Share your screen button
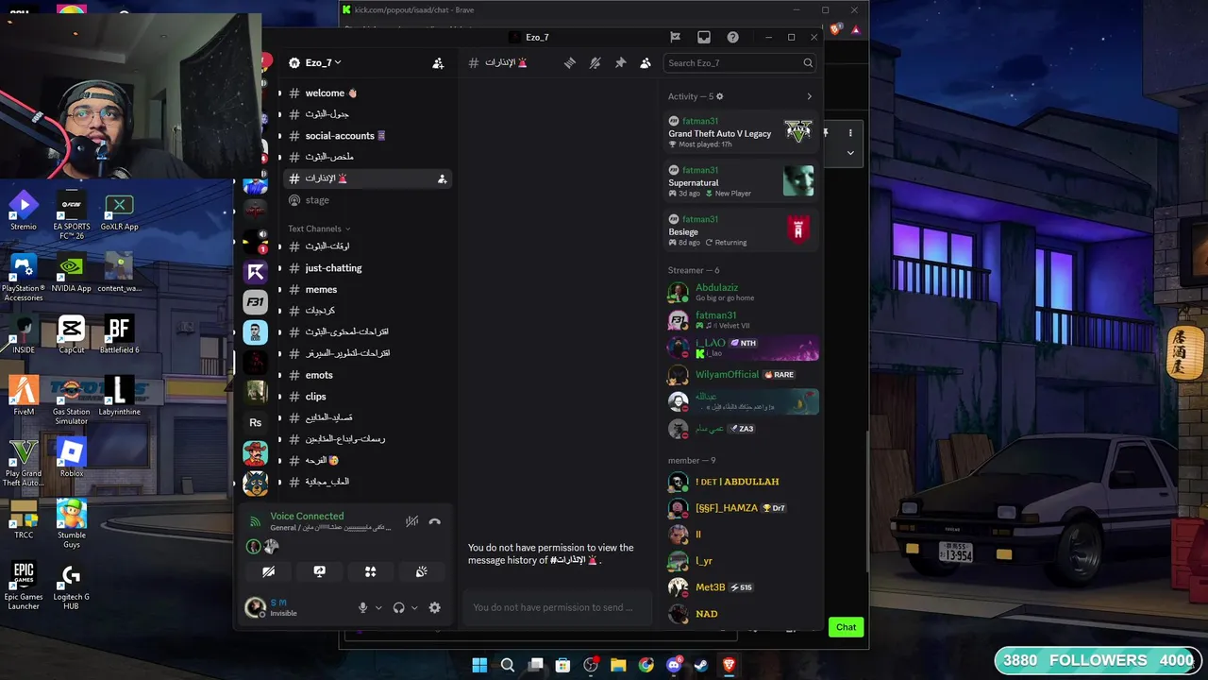The width and height of the screenshot is (1208, 680). pos(320,571)
